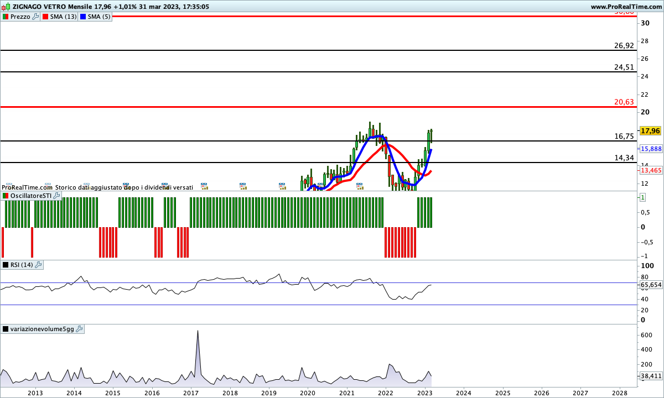Click the 2017 label on the time axis
The image size is (664, 398).
coord(191,392)
